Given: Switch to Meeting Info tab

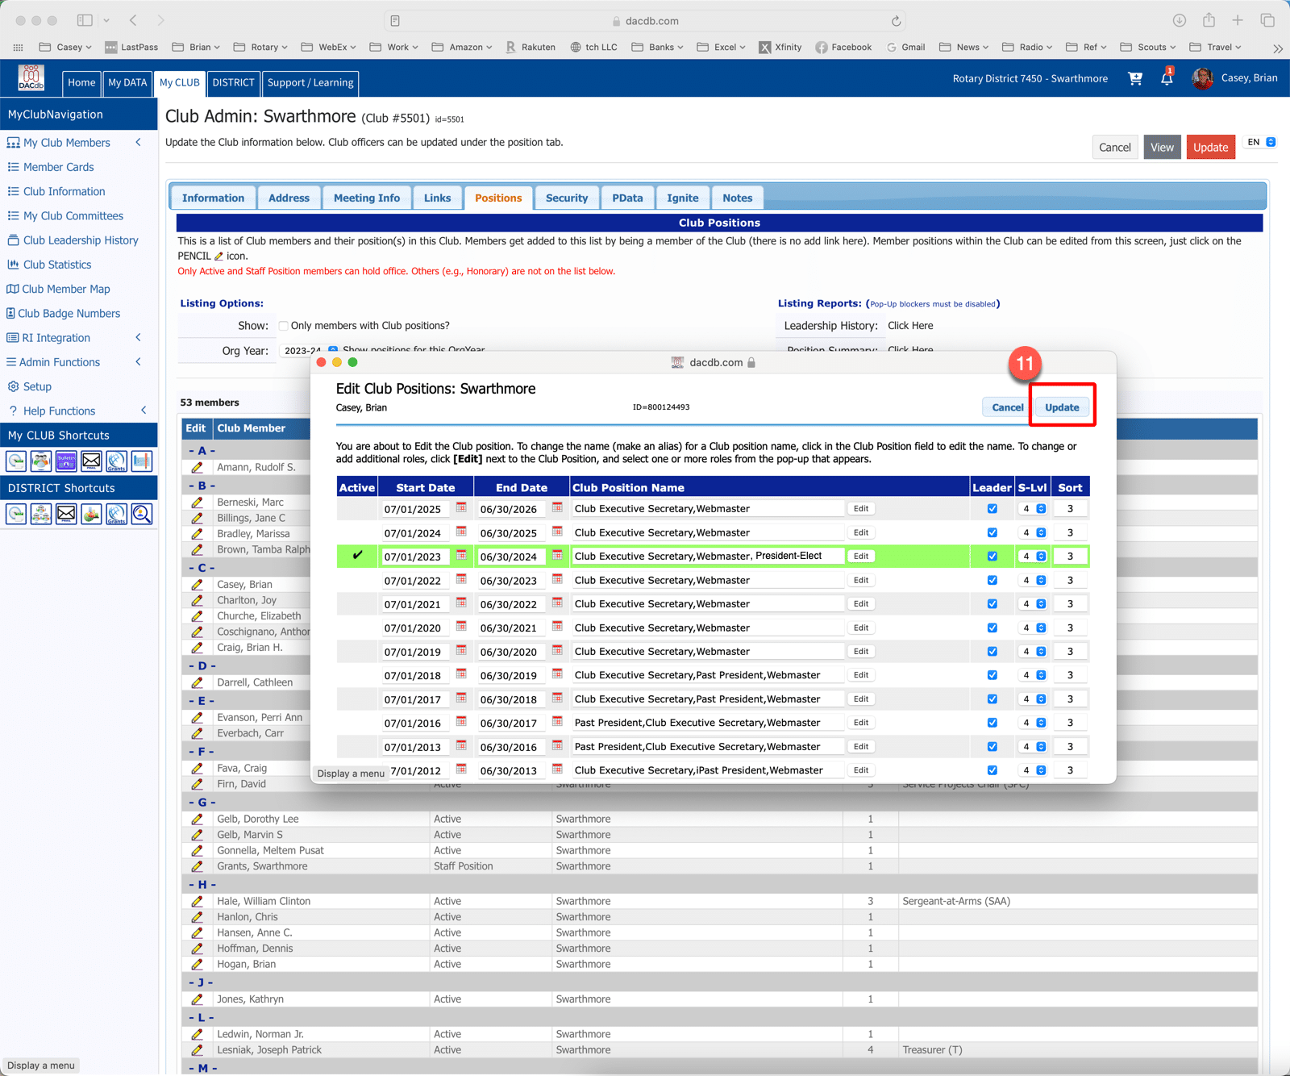Looking at the screenshot, I should point(367,198).
